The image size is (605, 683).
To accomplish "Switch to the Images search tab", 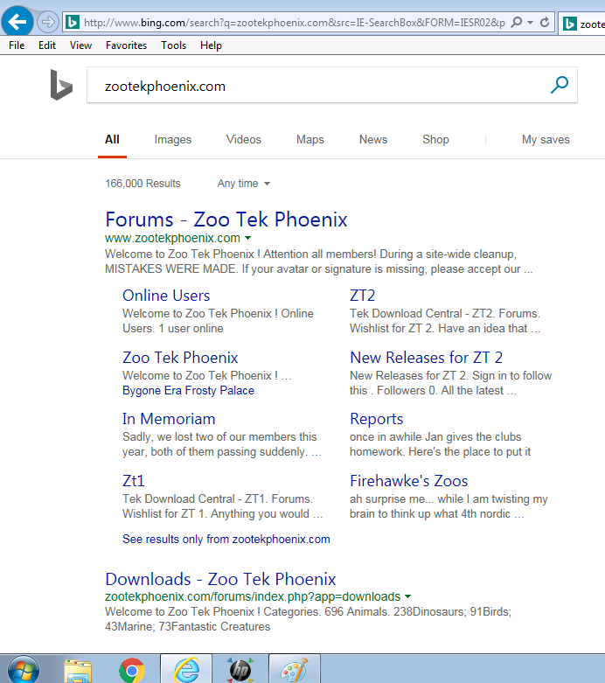I will coord(172,139).
